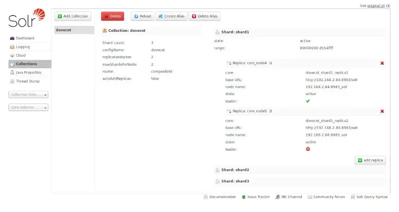The height and width of the screenshot is (212, 399).
Task: Click the Solr logo
Action: 27,18
